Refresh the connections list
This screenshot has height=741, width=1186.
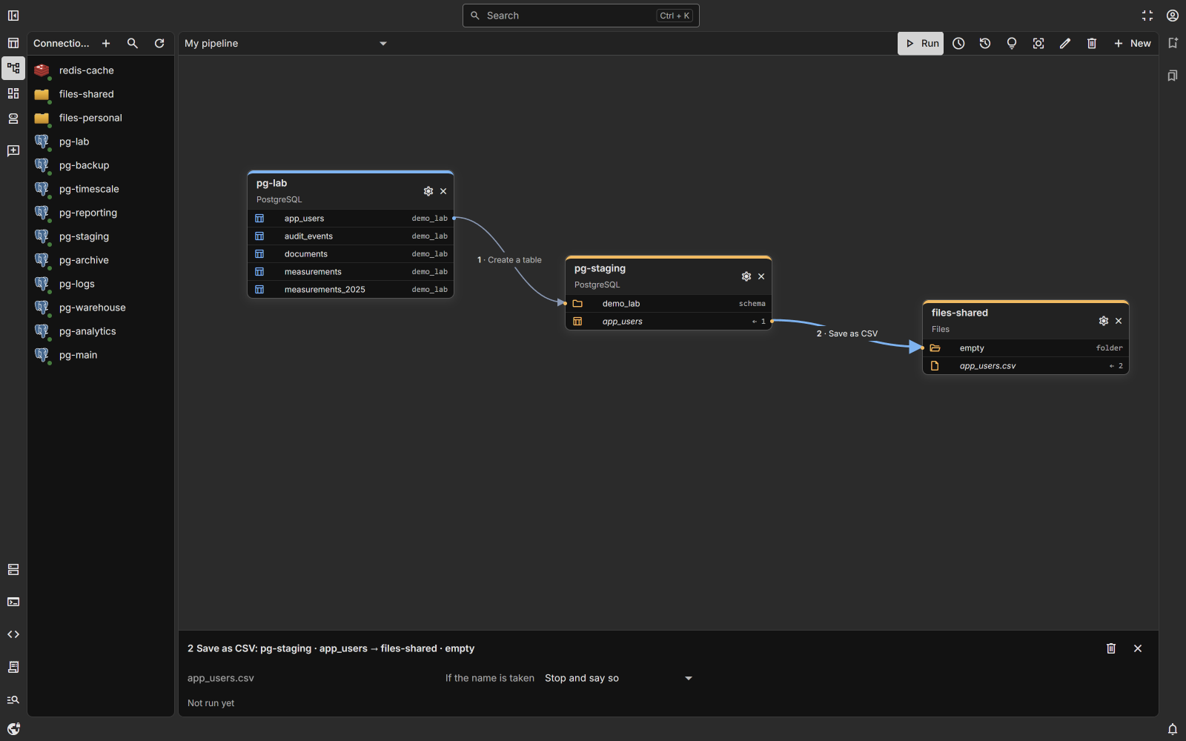159,44
